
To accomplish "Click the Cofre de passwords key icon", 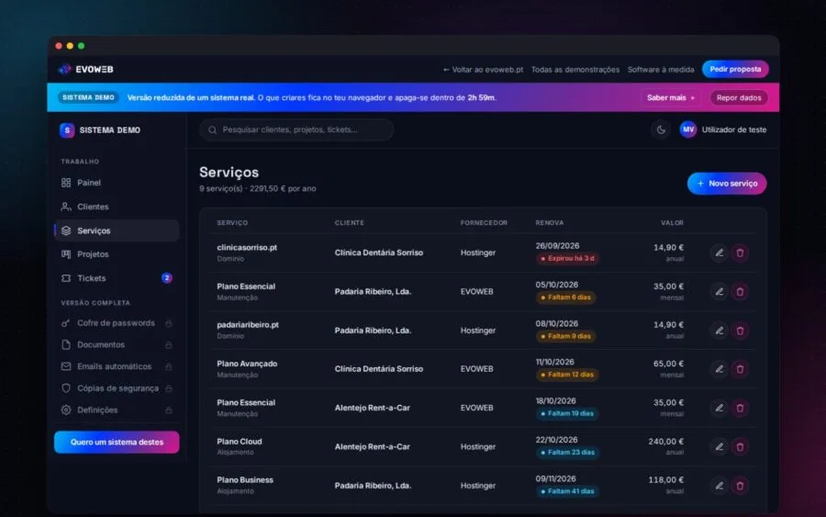I will (x=66, y=323).
